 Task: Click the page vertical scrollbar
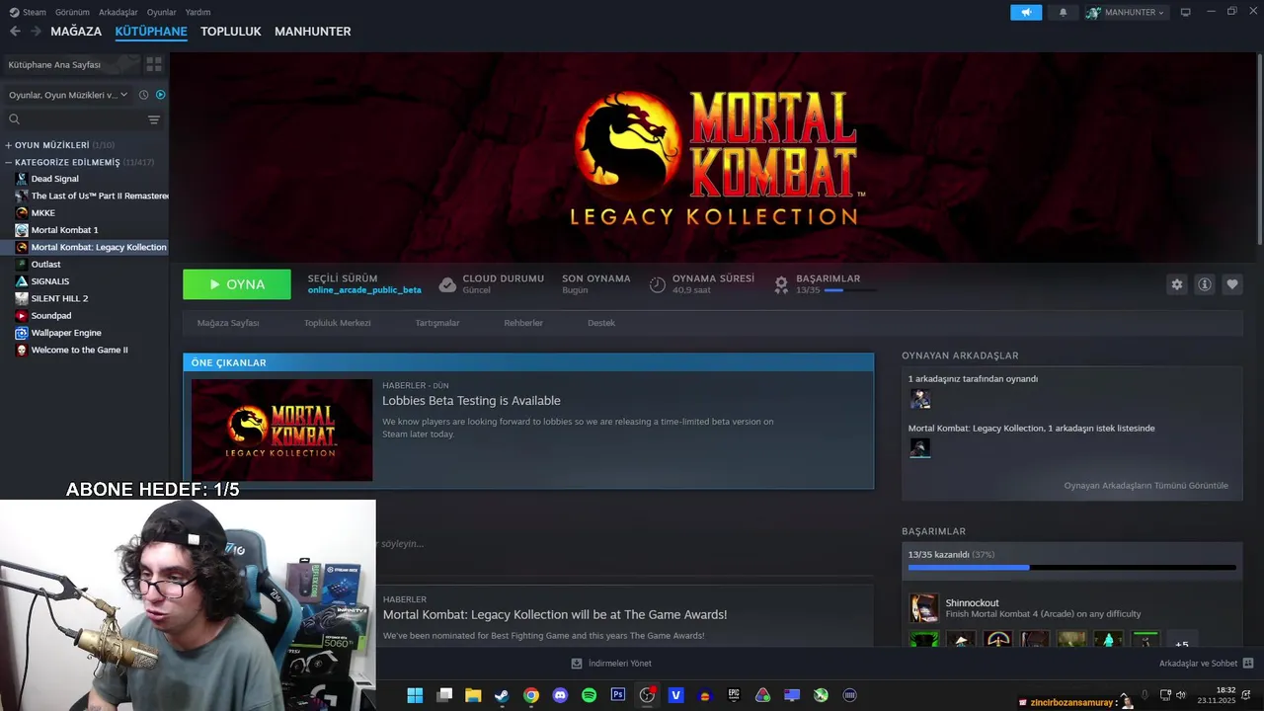coord(1259,148)
